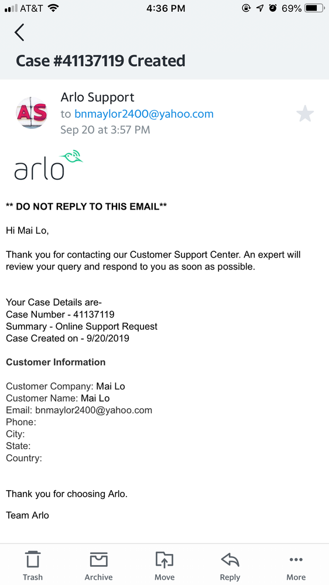Tap the email address in Customer Information

pyautogui.click(x=94, y=410)
